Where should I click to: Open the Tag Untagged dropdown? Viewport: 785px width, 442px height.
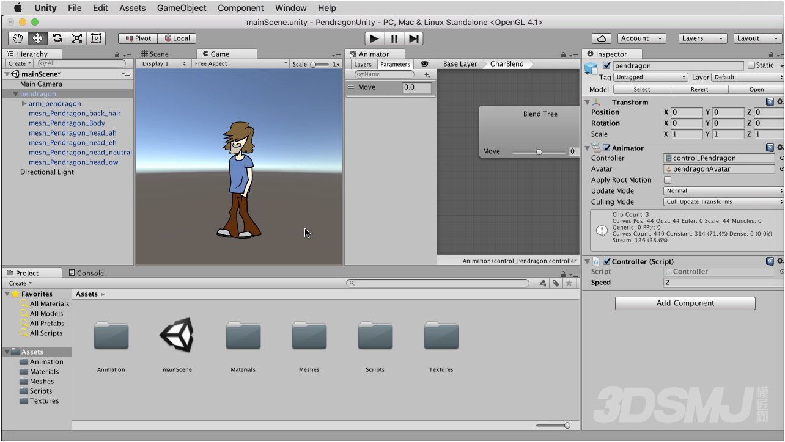coord(650,78)
